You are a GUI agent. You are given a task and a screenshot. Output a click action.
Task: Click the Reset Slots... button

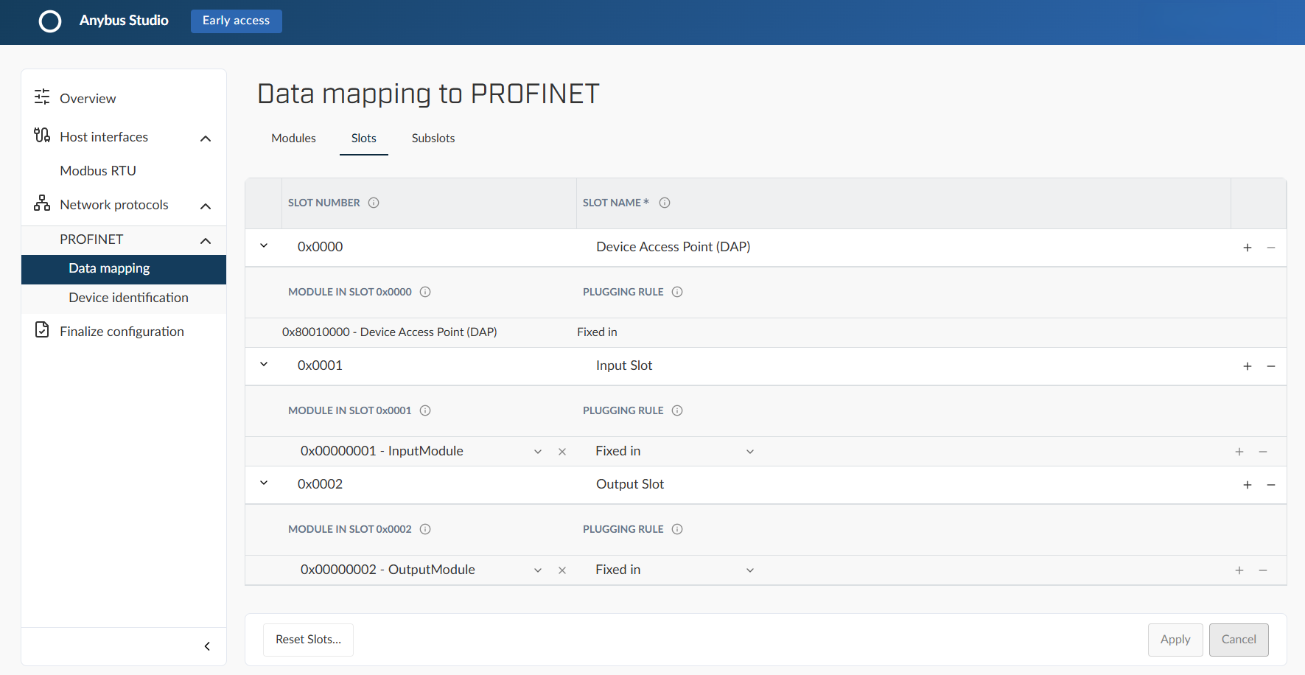coord(308,640)
